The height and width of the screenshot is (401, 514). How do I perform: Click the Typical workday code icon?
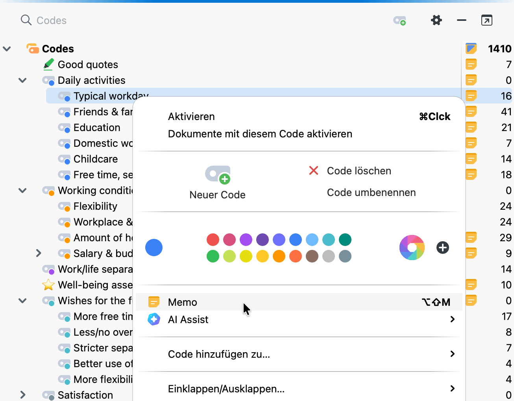[64, 96]
